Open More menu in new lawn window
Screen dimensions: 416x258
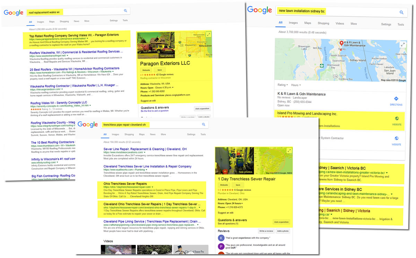point(354,24)
